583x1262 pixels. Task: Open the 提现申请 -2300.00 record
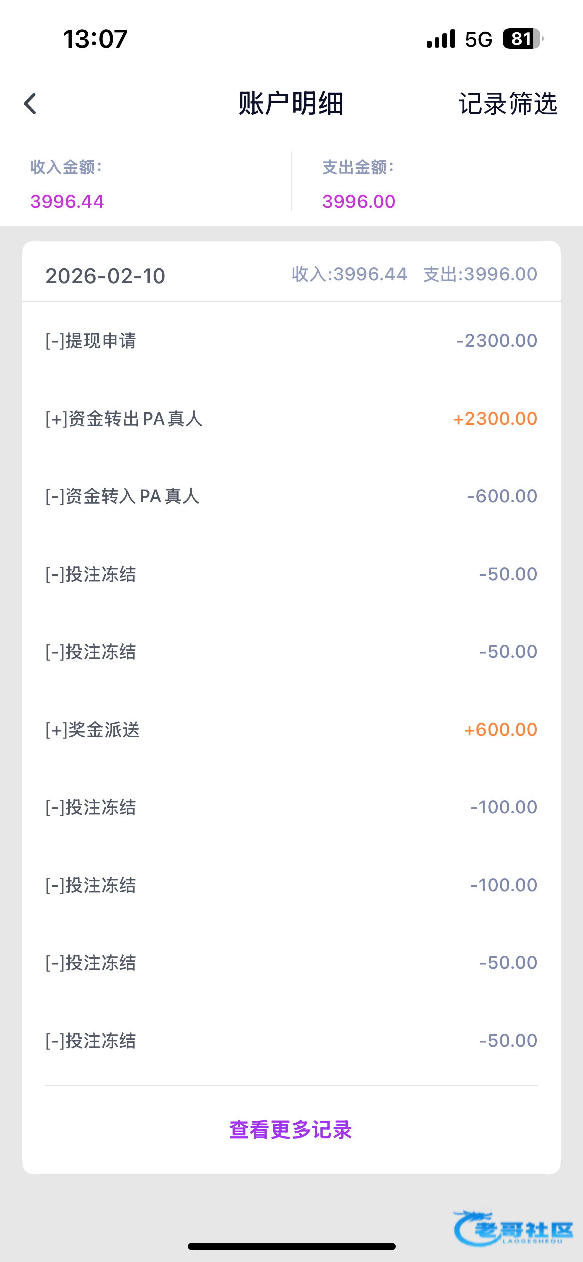pyautogui.click(x=291, y=341)
